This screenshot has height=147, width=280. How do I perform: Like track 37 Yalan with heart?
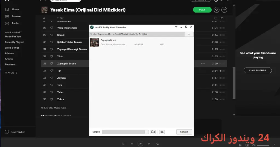coord(52,92)
